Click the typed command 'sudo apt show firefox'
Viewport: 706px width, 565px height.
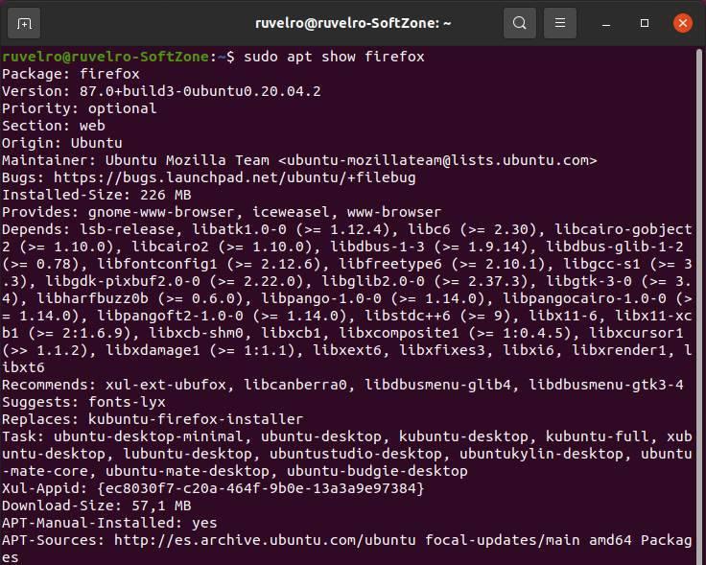coord(334,57)
